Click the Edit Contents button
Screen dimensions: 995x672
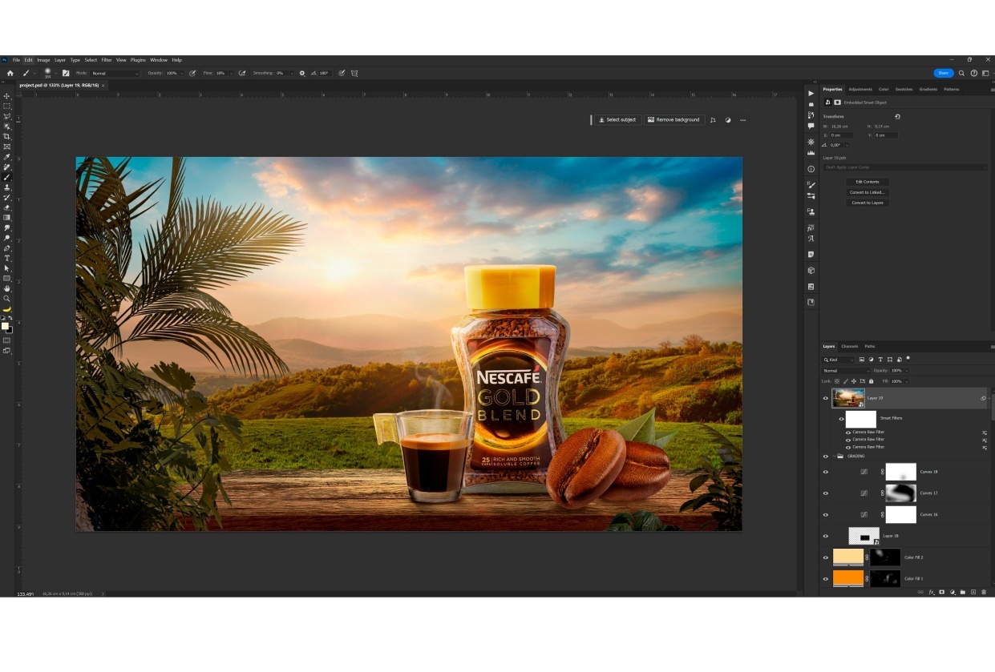click(868, 182)
